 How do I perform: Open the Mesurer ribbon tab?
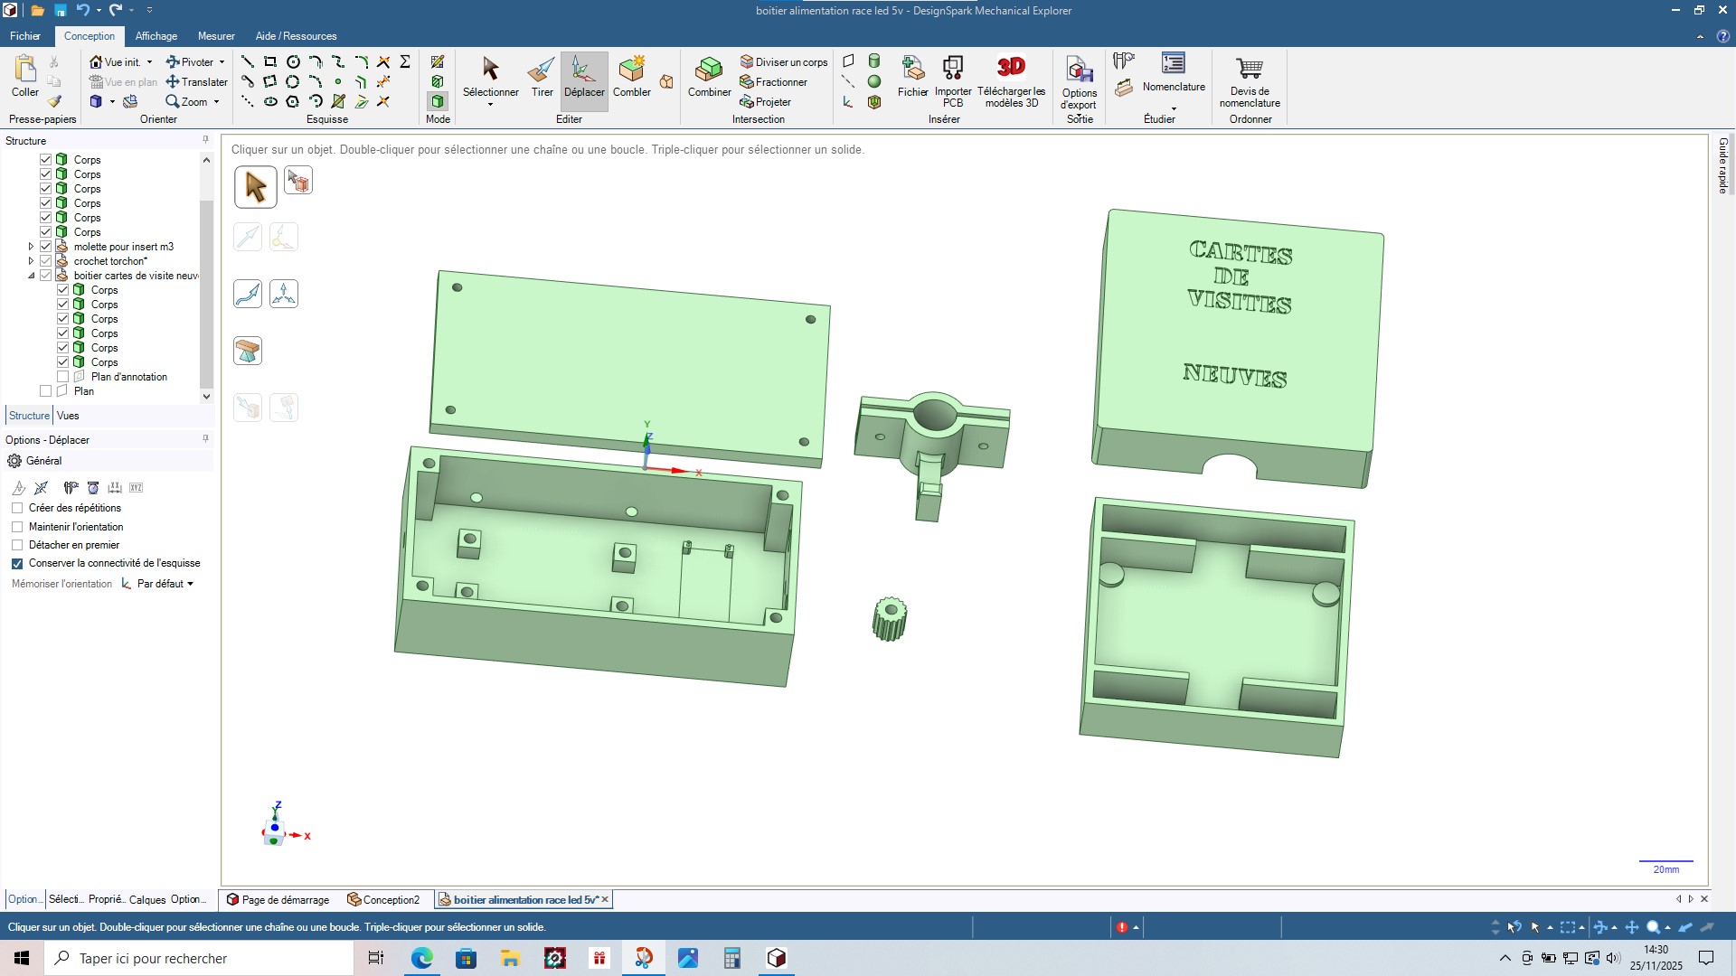point(216,36)
